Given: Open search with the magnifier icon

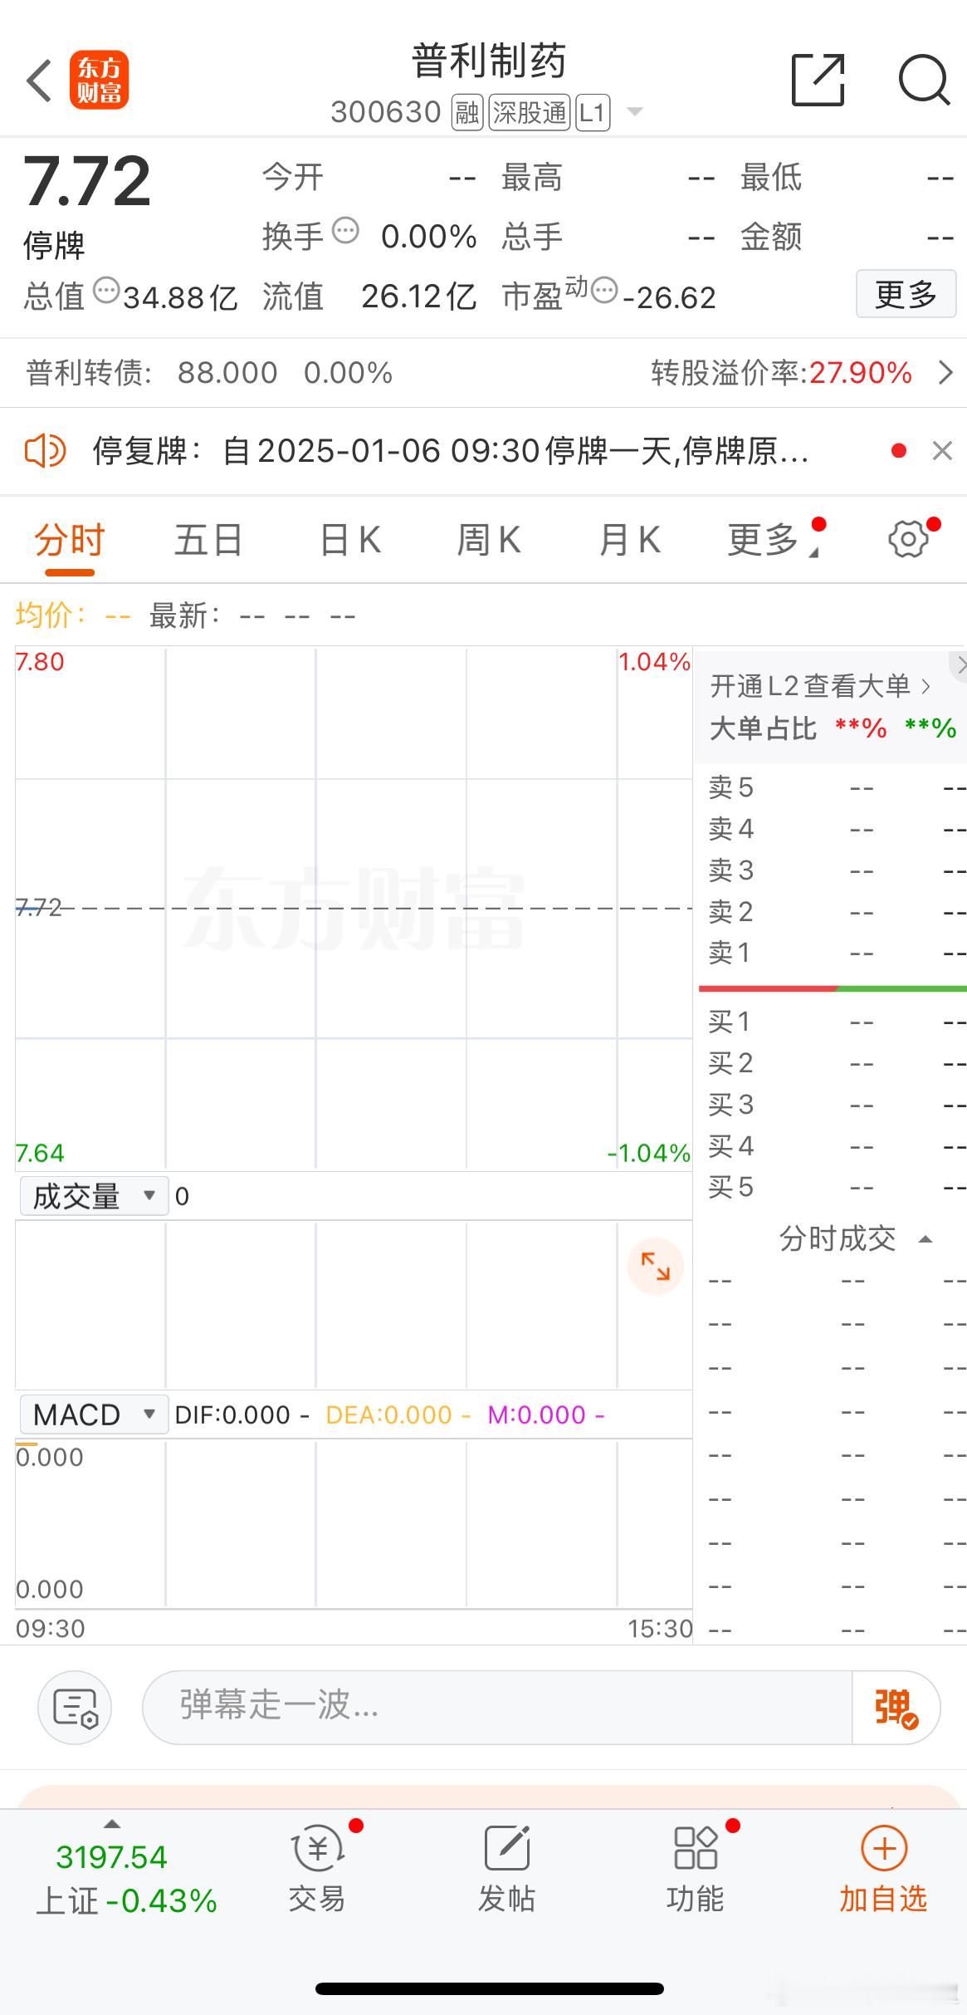Looking at the screenshot, I should click(925, 81).
